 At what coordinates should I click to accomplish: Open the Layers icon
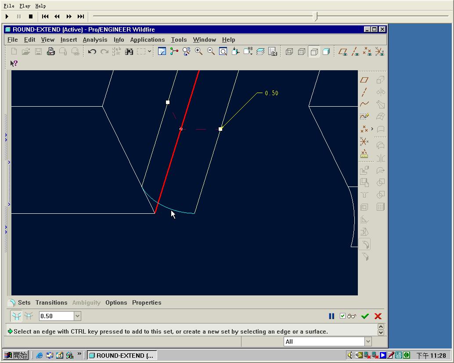coord(260,51)
